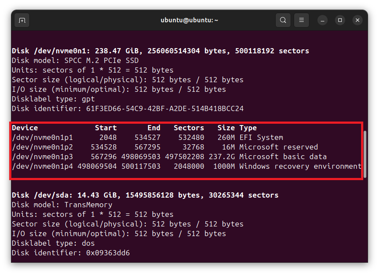Click the /dev/nvme0n1p4 device entry

point(42,167)
